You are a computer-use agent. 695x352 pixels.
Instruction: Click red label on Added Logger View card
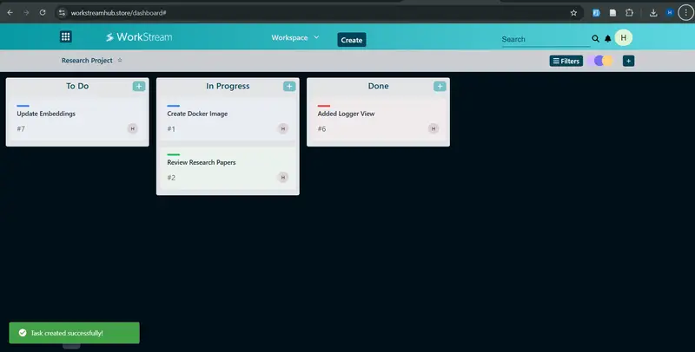point(323,106)
